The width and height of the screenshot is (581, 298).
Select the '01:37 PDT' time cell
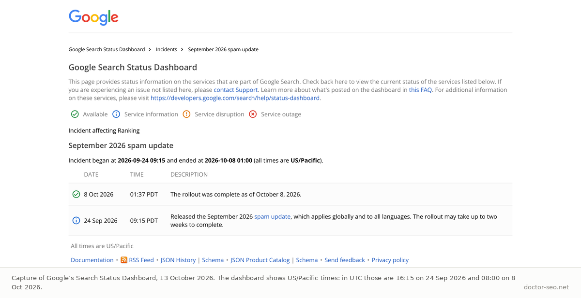pos(144,194)
